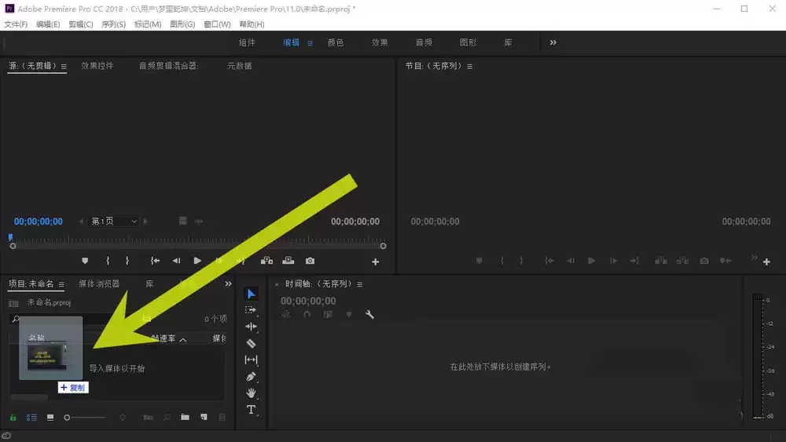Screen dimensions: 786x442
Task: Select the Ripple Edit tool
Action: 252,327
